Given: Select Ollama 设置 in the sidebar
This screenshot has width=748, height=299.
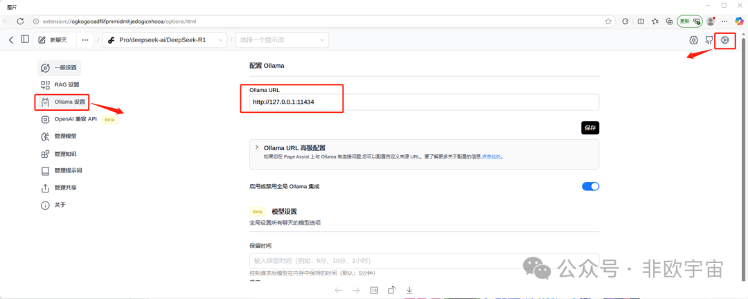Looking at the screenshot, I should click(x=62, y=102).
